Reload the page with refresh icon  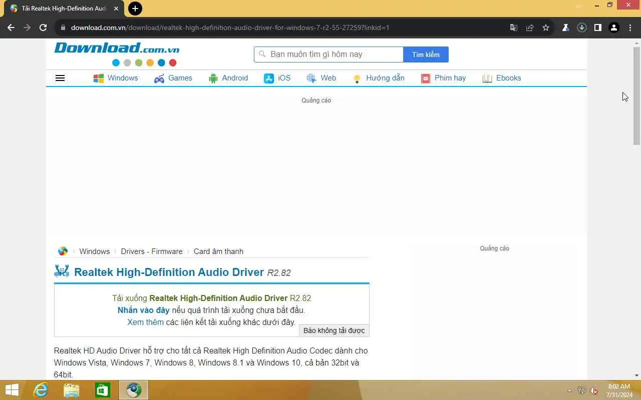tap(43, 27)
